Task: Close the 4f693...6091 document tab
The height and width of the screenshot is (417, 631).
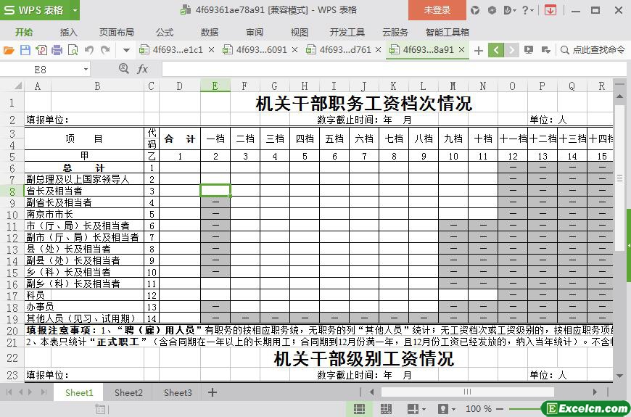Action: click(x=295, y=50)
